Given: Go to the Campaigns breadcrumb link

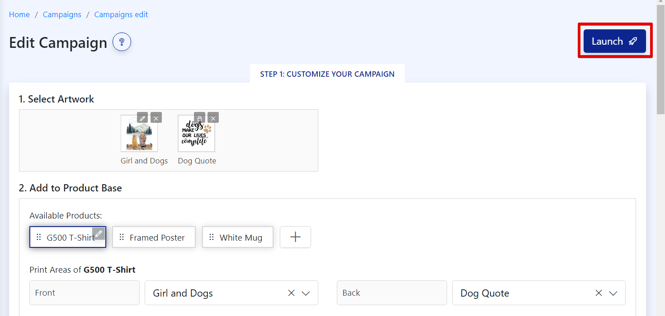Looking at the screenshot, I should pos(62,14).
